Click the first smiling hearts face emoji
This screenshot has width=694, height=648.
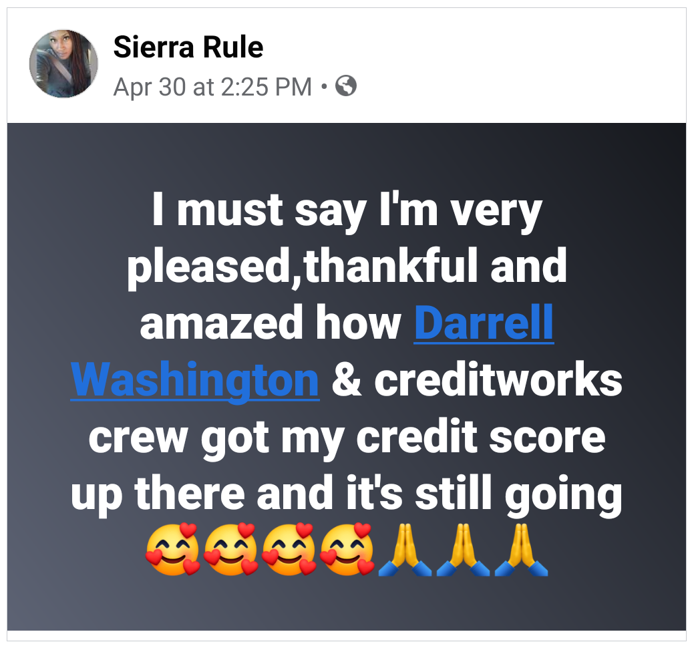[x=172, y=549]
